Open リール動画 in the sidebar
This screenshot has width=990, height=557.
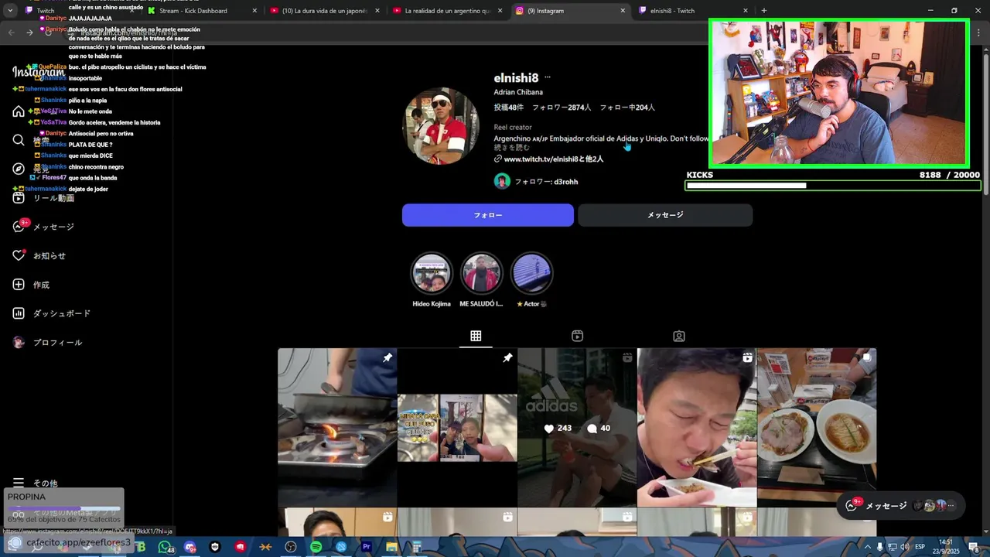click(x=44, y=198)
